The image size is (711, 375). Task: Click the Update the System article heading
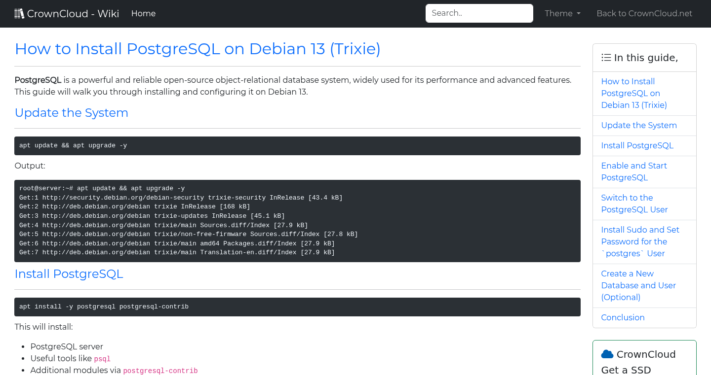(71, 113)
